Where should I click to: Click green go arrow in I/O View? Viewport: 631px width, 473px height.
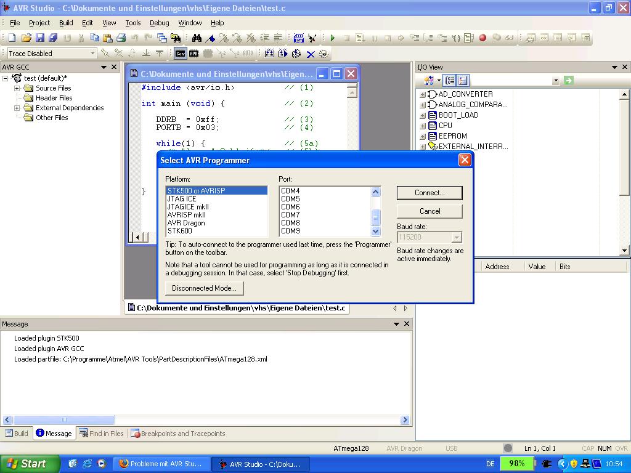tap(568, 81)
